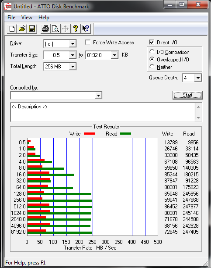Click write value 72845 for 8192.0 row
Screen dimensions: 211x268
[171, 232]
